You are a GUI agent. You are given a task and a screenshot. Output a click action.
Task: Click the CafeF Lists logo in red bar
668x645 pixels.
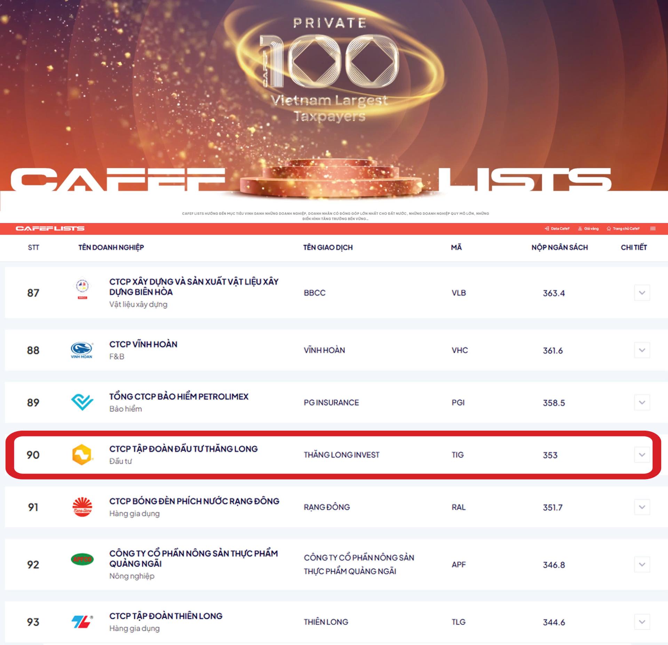click(50, 229)
